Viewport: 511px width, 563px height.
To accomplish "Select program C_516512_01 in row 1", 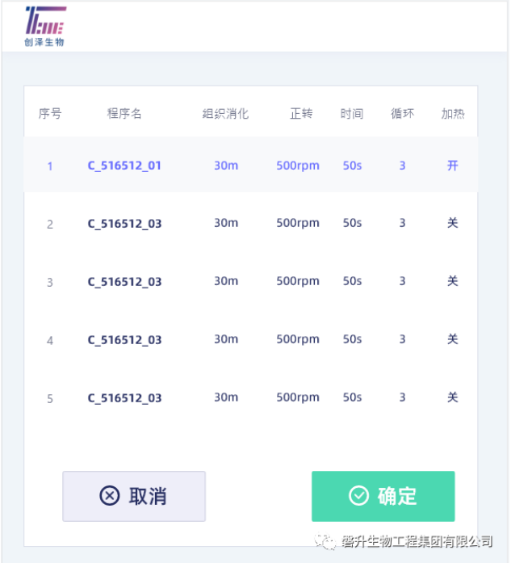I will (124, 166).
